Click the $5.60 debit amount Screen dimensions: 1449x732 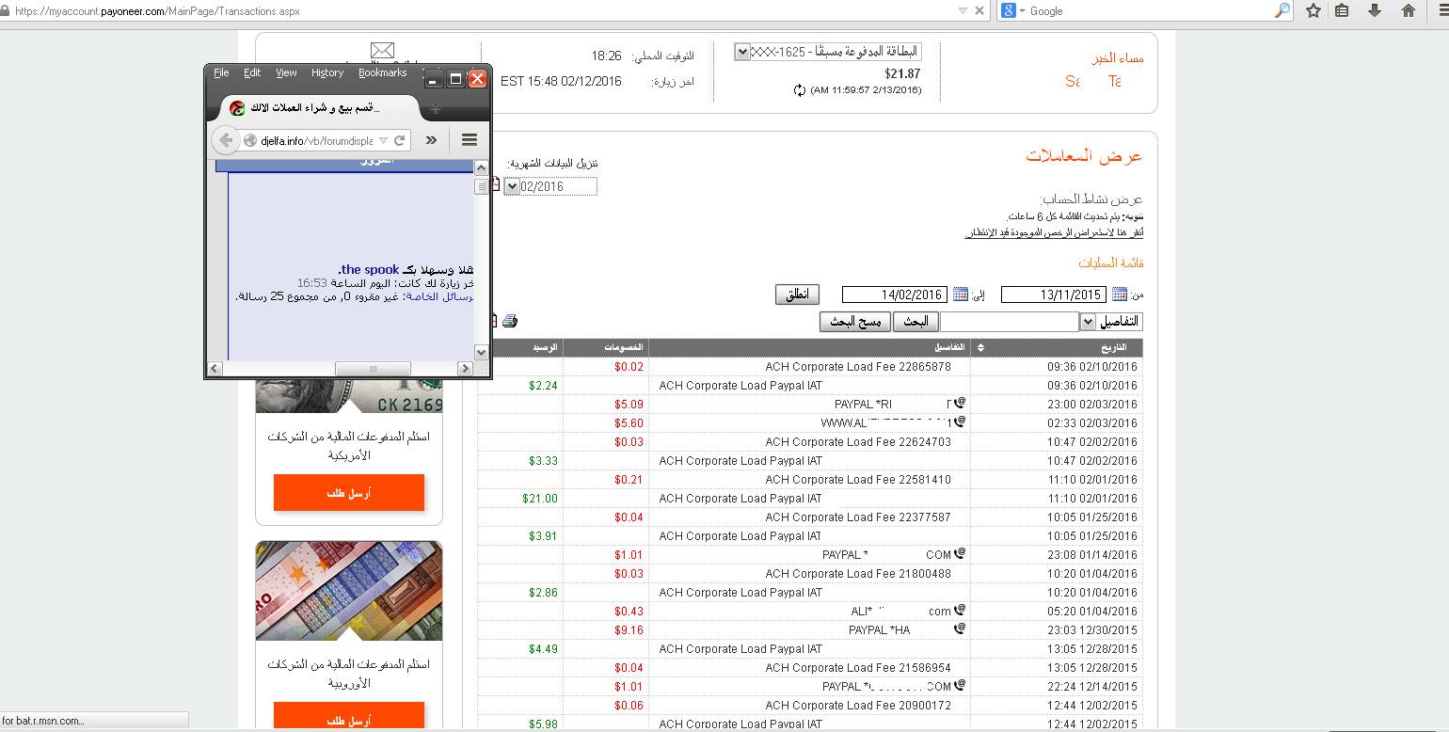pyautogui.click(x=629, y=422)
